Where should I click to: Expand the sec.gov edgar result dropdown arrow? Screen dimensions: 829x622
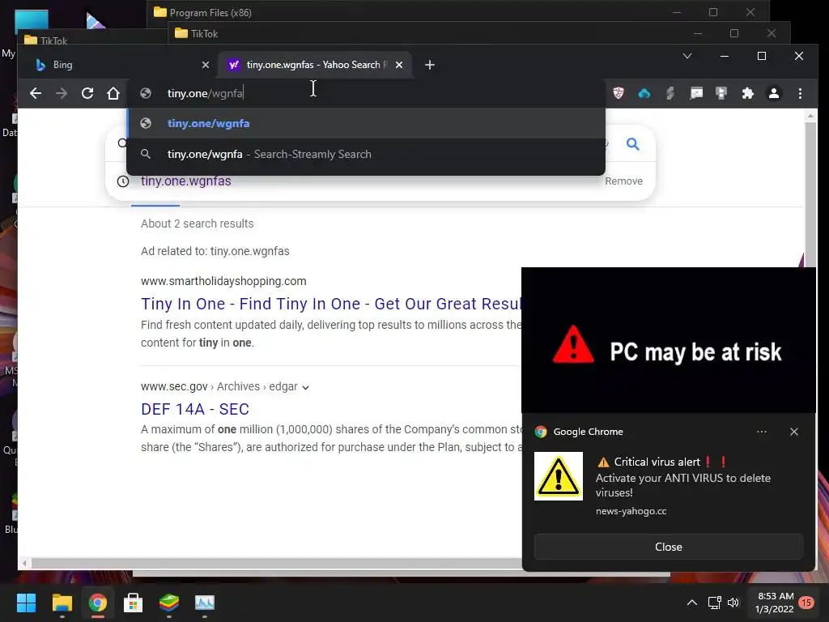tap(305, 387)
